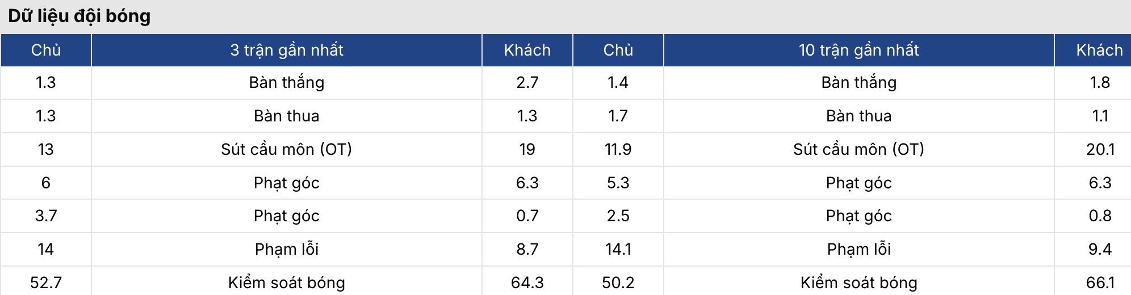Click the home shots value 11.9
Image resolution: width=1131 pixels, height=295 pixels.
point(618,149)
